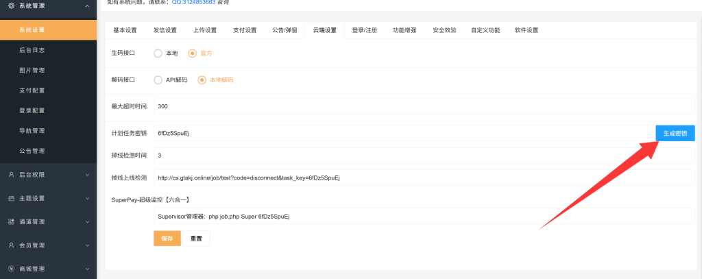Click the user icon beside 后台权限

pyautogui.click(x=11, y=175)
